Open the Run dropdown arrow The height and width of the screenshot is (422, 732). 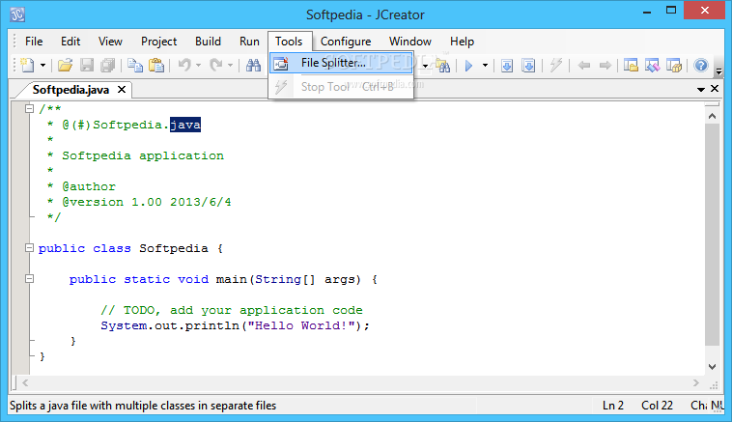pyautogui.click(x=485, y=66)
